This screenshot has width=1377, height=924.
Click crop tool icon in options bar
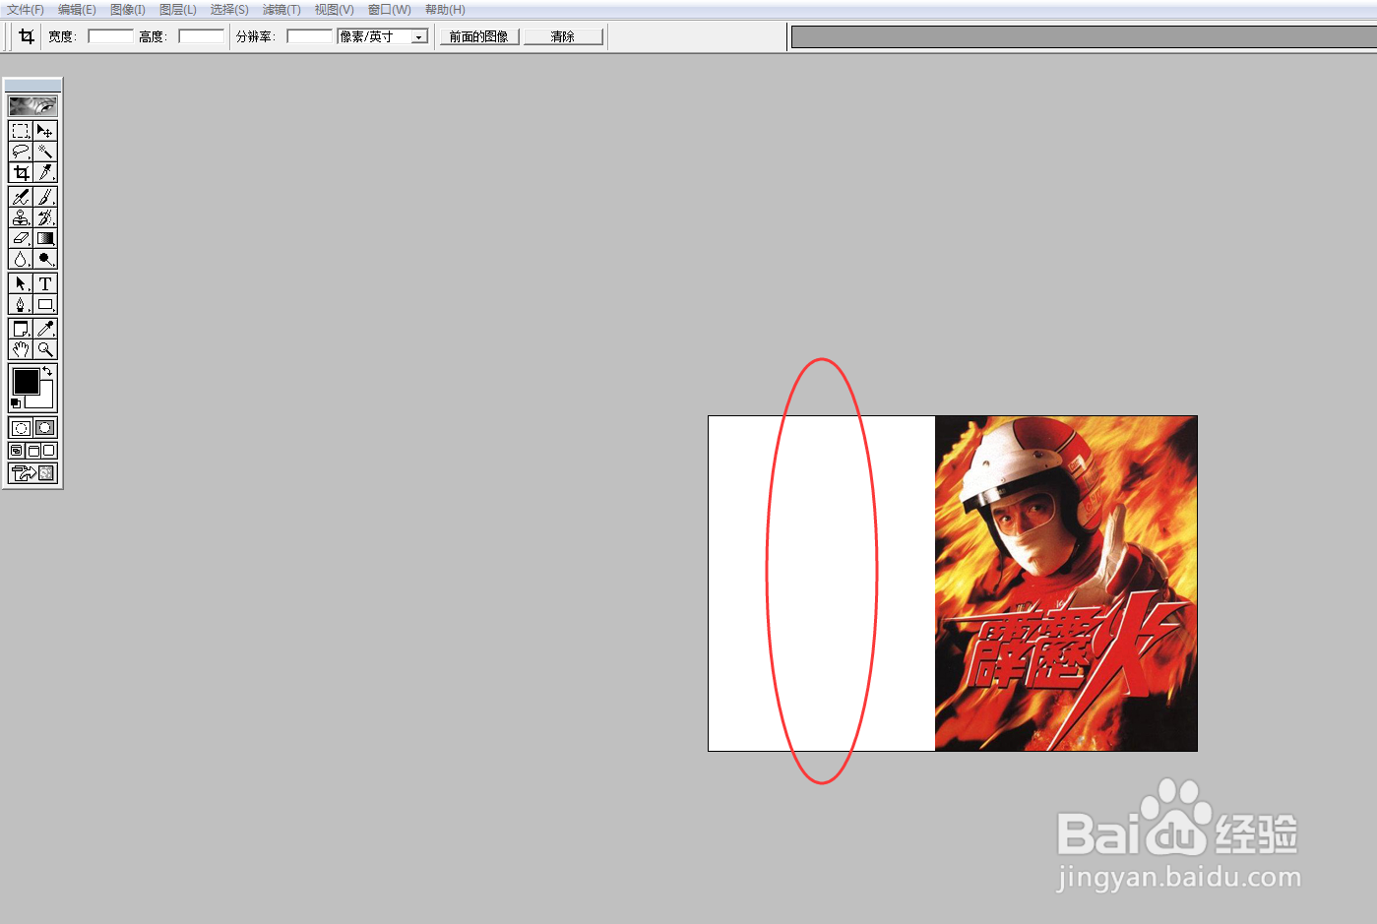tap(27, 36)
